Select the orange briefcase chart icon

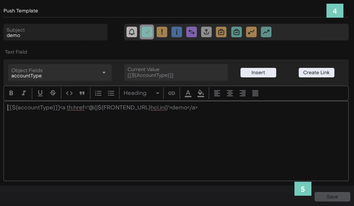click(221, 32)
